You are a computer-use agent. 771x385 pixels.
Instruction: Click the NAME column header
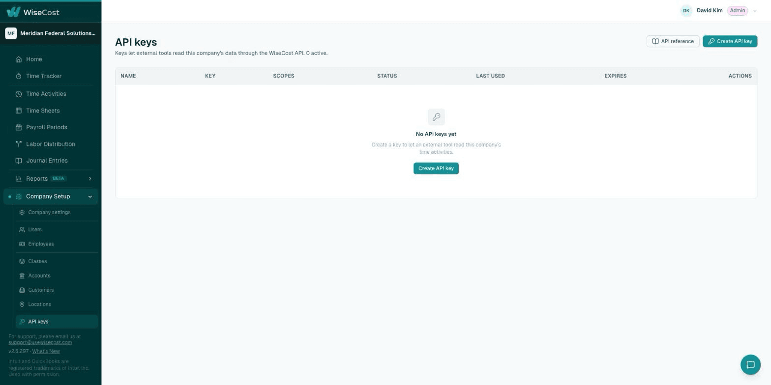pyautogui.click(x=128, y=76)
